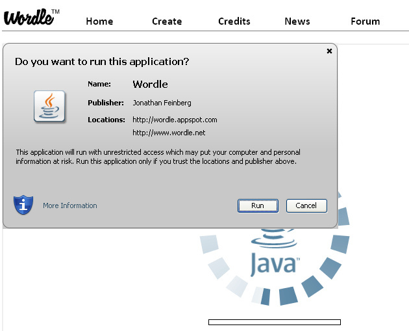Click the application name 'Wordle' text
Screen dimensions: 409x331
click(150, 84)
